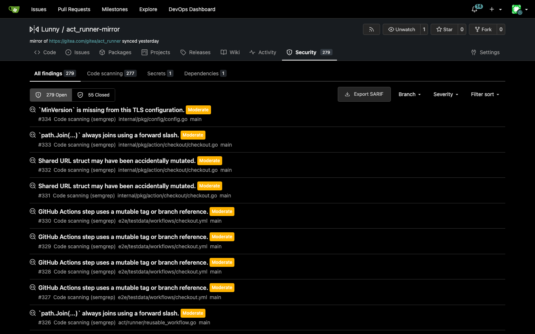Unwatch the repository
The width and height of the screenshot is (535, 334).
(x=402, y=29)
